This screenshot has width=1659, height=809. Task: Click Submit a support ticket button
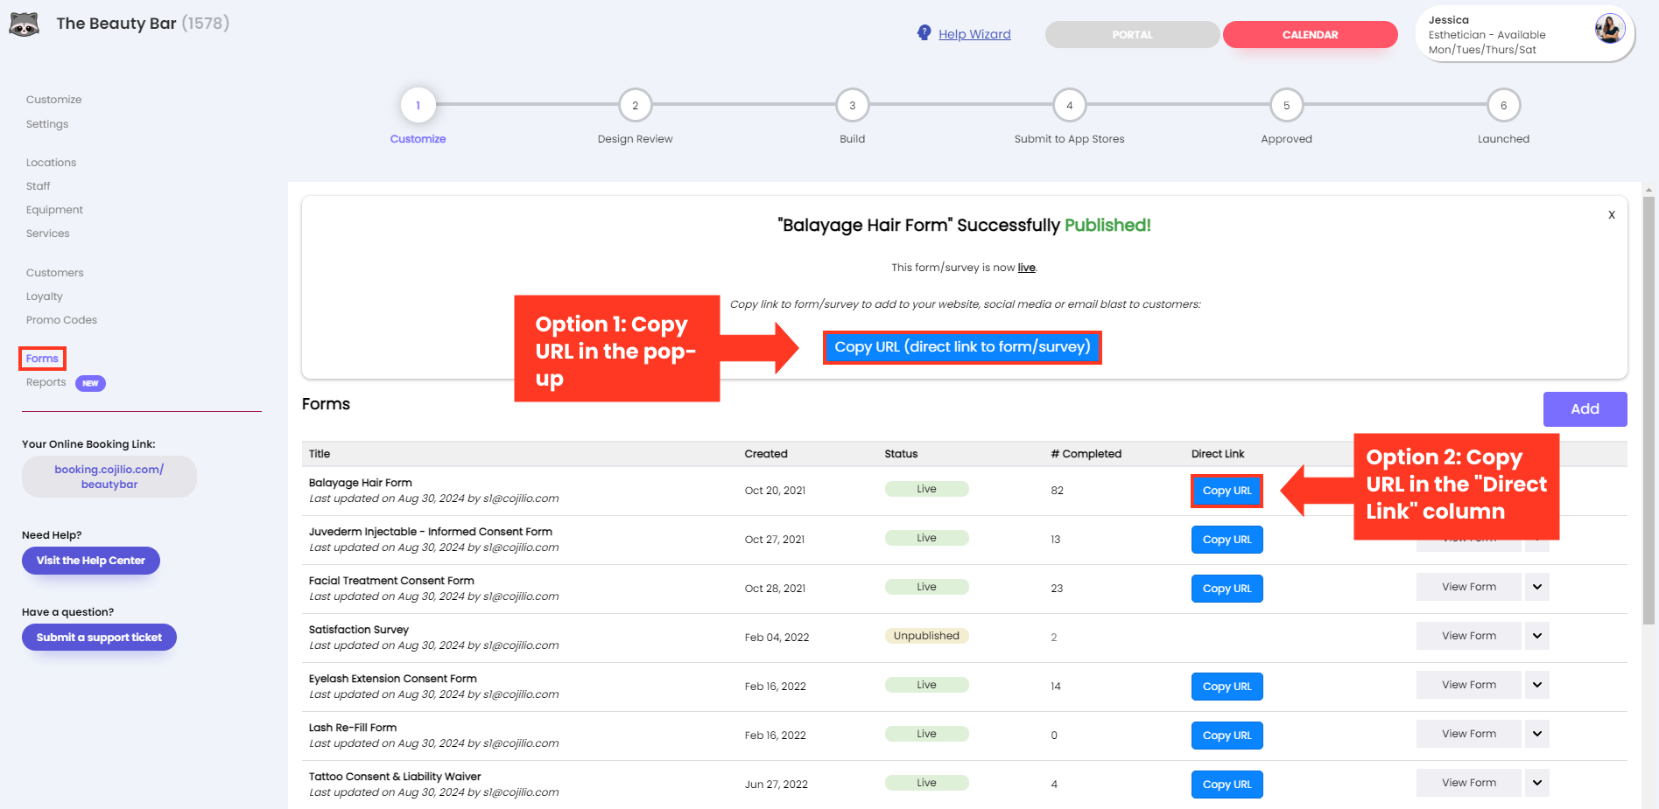[99, 638]
